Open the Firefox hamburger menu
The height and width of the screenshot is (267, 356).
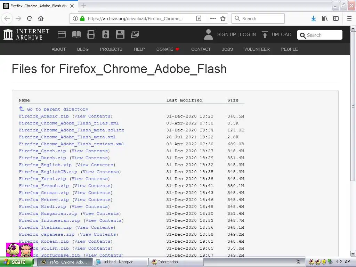(349, 18)
